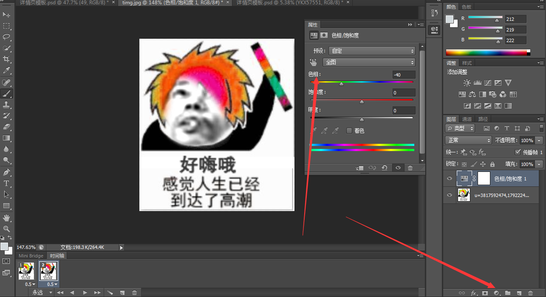Open the 永远 loop options dropdown
Image resolution: width=546 pixels, height=297 pixels.
43,293
